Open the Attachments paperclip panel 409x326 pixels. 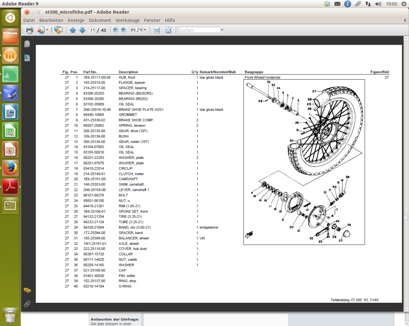point(27,303)
